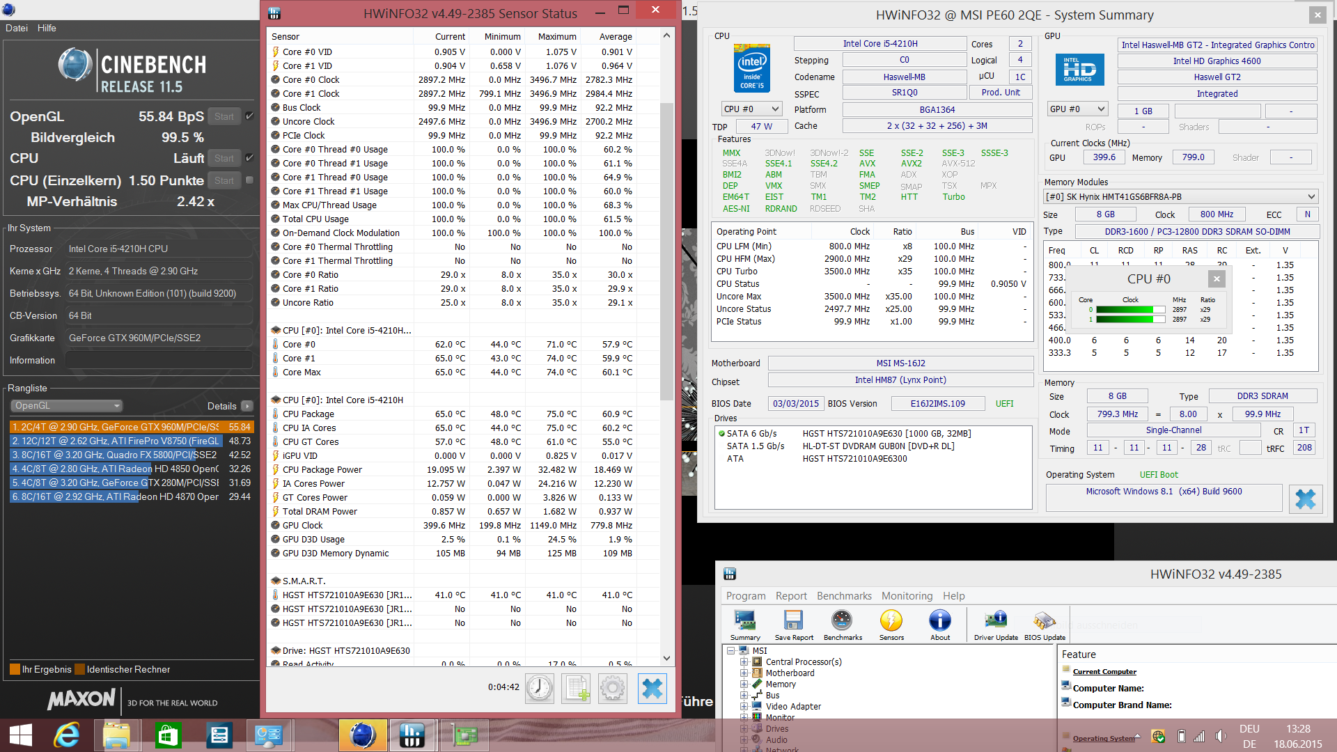Image resolution: width=1337 pixels, height=752 pixels.
Task: Click the Sensor Status vertical scrollbar thumb
Action: coord(666,251)
